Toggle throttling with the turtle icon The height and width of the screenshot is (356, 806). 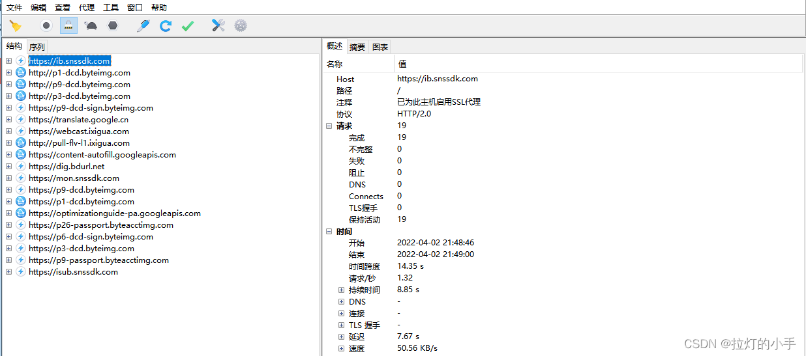click(x=91, y=25)
